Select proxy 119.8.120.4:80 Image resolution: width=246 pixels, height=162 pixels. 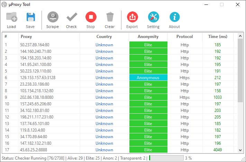tap(33, 130)
